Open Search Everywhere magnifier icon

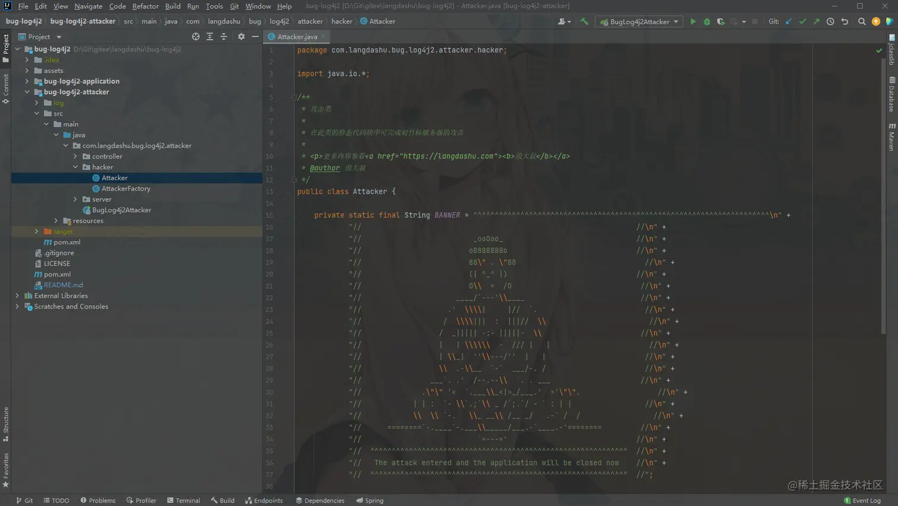[x=862, y=21]
